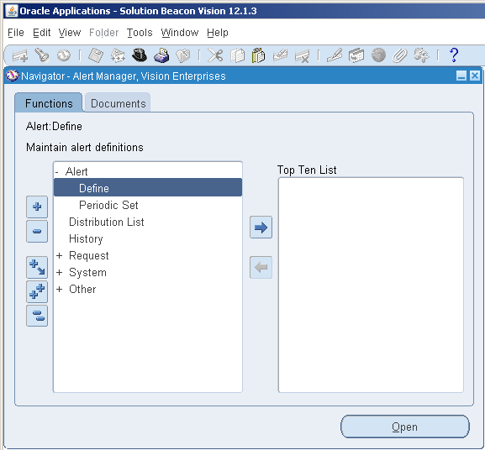Minimize the Navigator window
Viewport: 485px width, 450px height.
point(461,76)
